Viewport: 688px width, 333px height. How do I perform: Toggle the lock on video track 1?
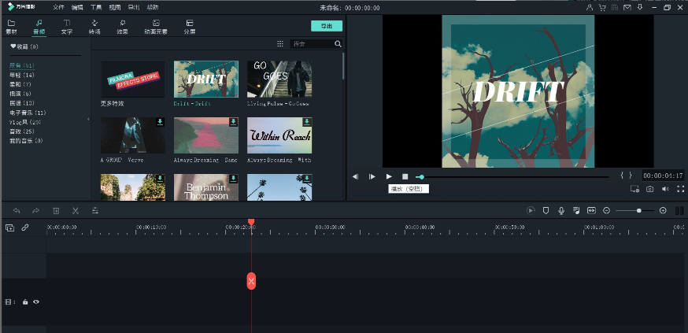(25, 302)
